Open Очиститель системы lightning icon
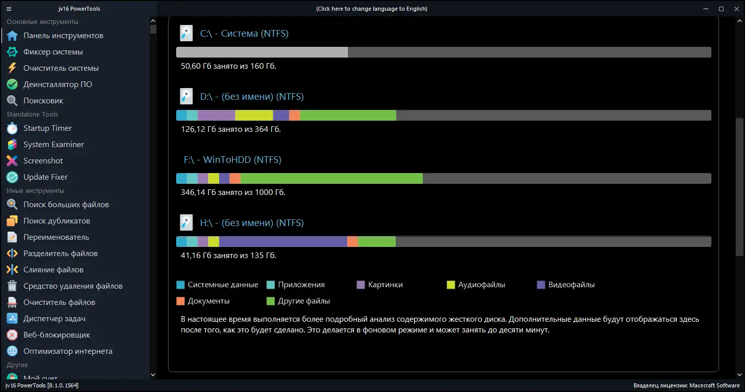 tap(12, 68)
